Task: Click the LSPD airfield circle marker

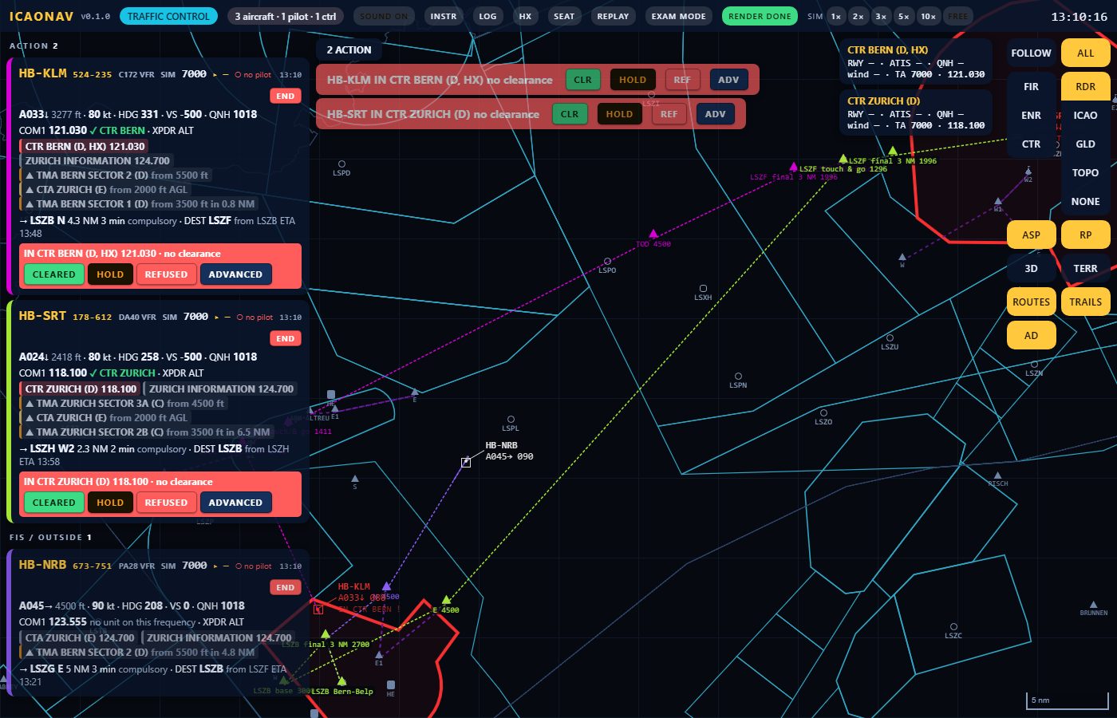Action: pos(341,164)
